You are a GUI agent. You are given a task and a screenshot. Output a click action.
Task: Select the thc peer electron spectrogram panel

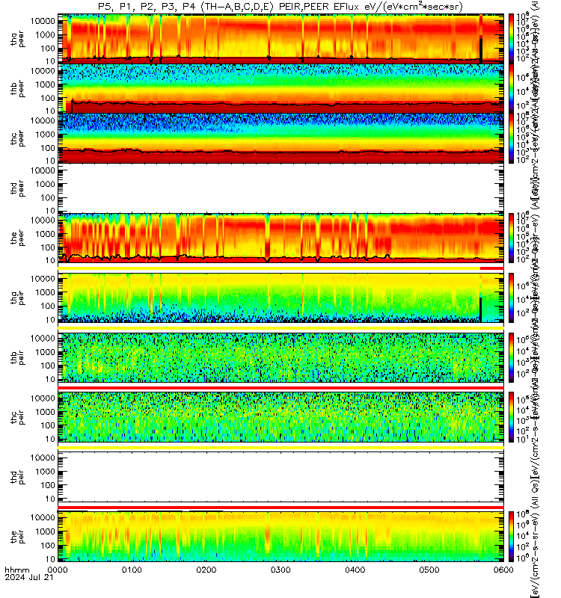coord(281,138)
